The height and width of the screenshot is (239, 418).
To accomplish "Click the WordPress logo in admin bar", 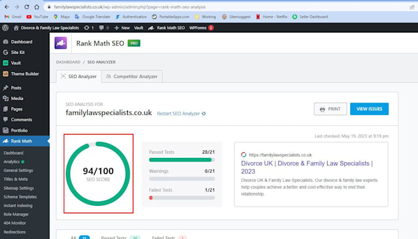I will tap(6, 28).
